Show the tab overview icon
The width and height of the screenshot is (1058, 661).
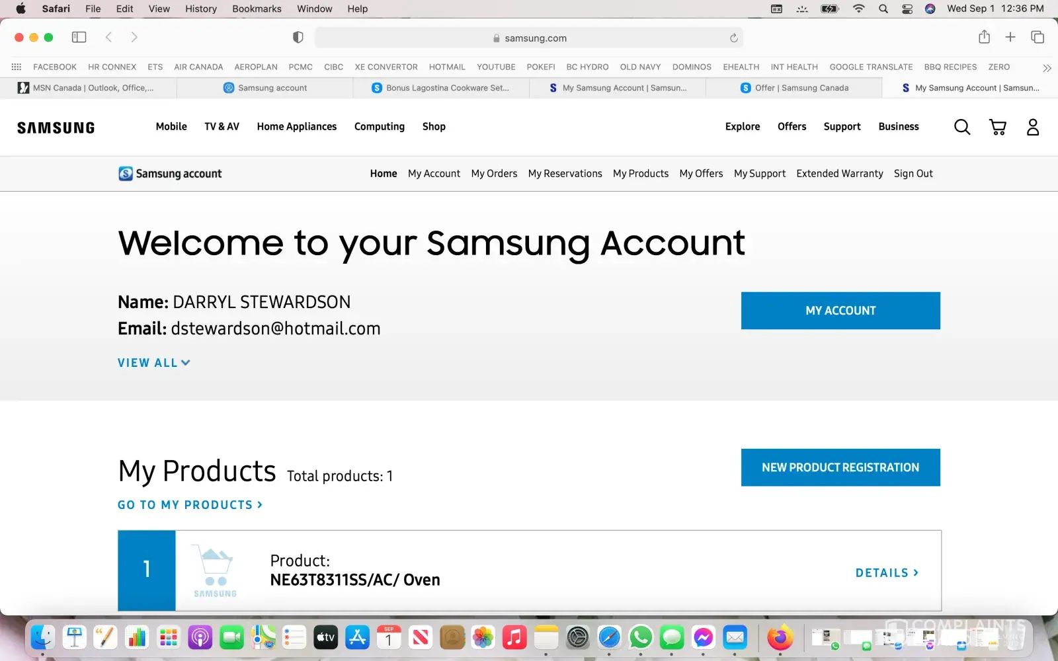[x=1037, y=38]
